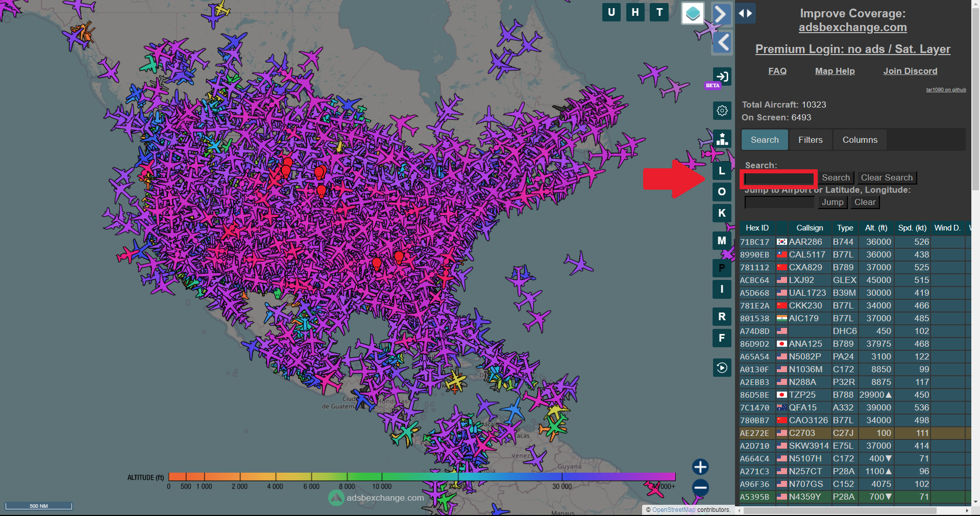
Task: Click the right chevron arrow button
Action: click(x=722, y=14)
